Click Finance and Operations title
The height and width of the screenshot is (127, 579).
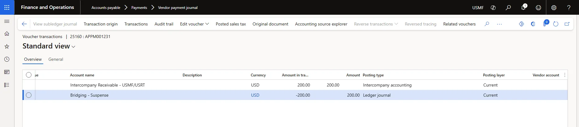click(x=48, y=7)
